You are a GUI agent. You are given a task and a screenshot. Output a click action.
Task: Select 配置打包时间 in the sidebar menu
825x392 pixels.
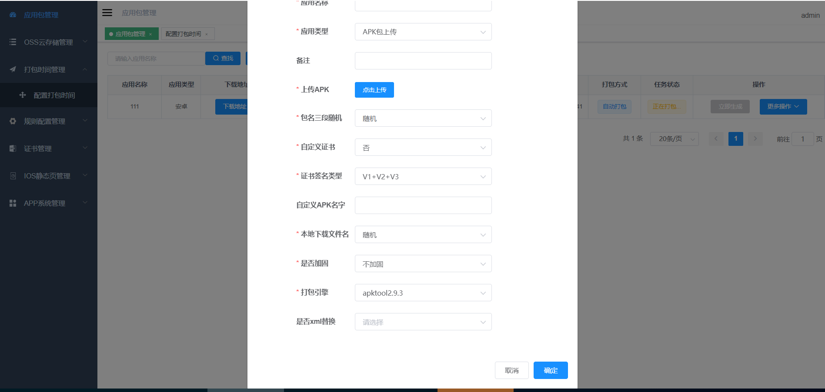pyautogui.click(x=54, y=95)
